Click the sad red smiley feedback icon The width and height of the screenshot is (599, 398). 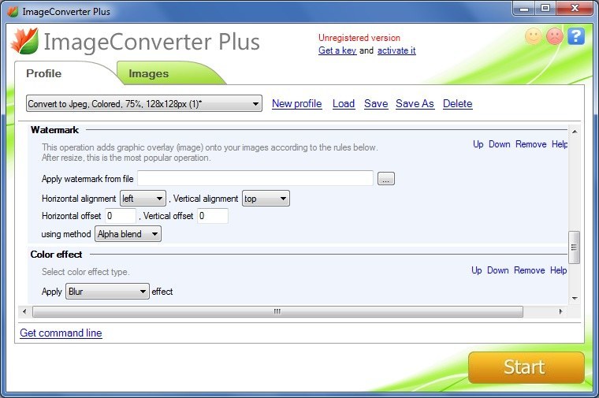coord(555,36)
